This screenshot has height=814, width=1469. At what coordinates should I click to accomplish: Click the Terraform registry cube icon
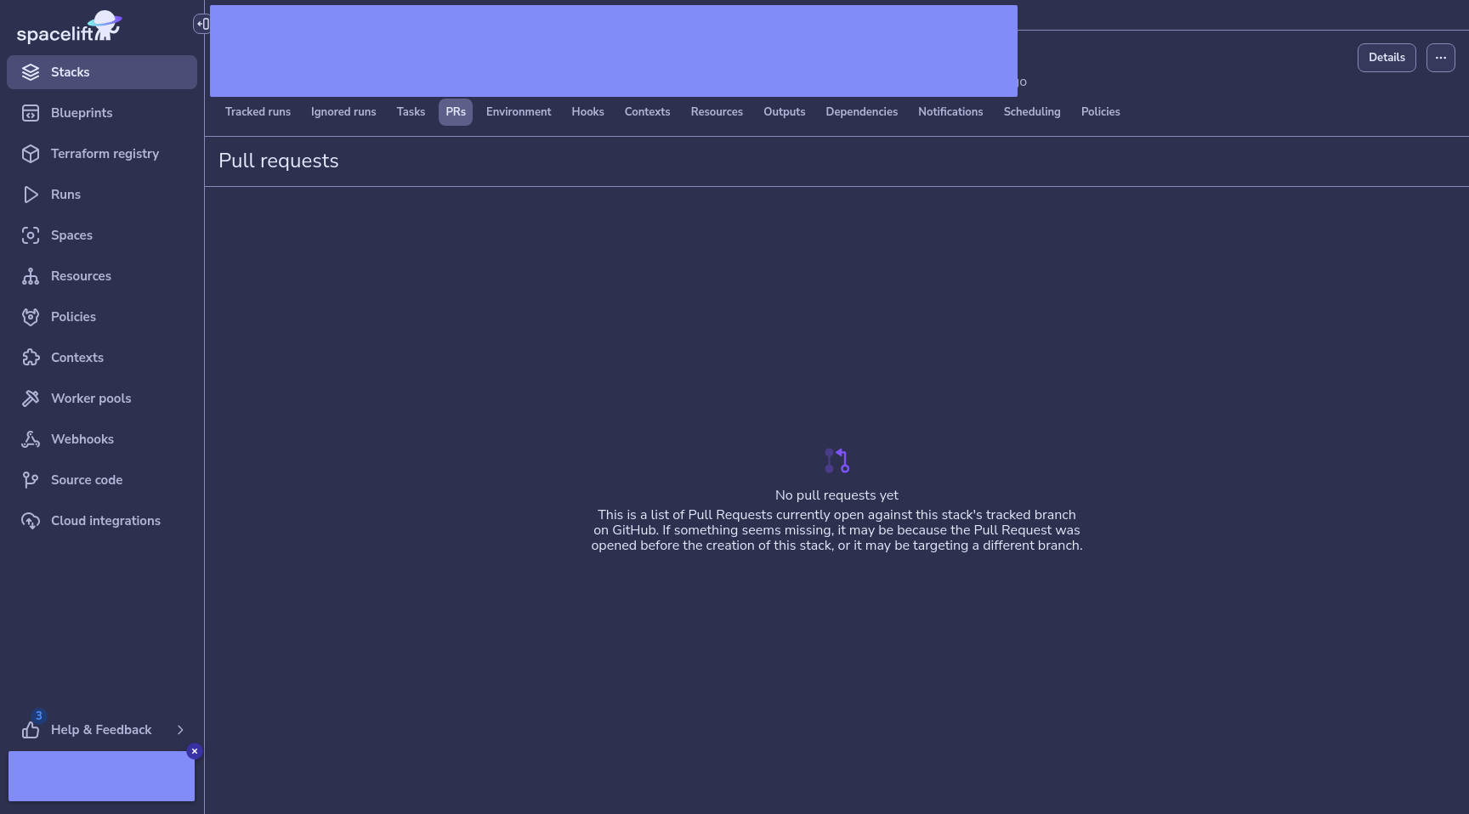(x=31, y=154)
